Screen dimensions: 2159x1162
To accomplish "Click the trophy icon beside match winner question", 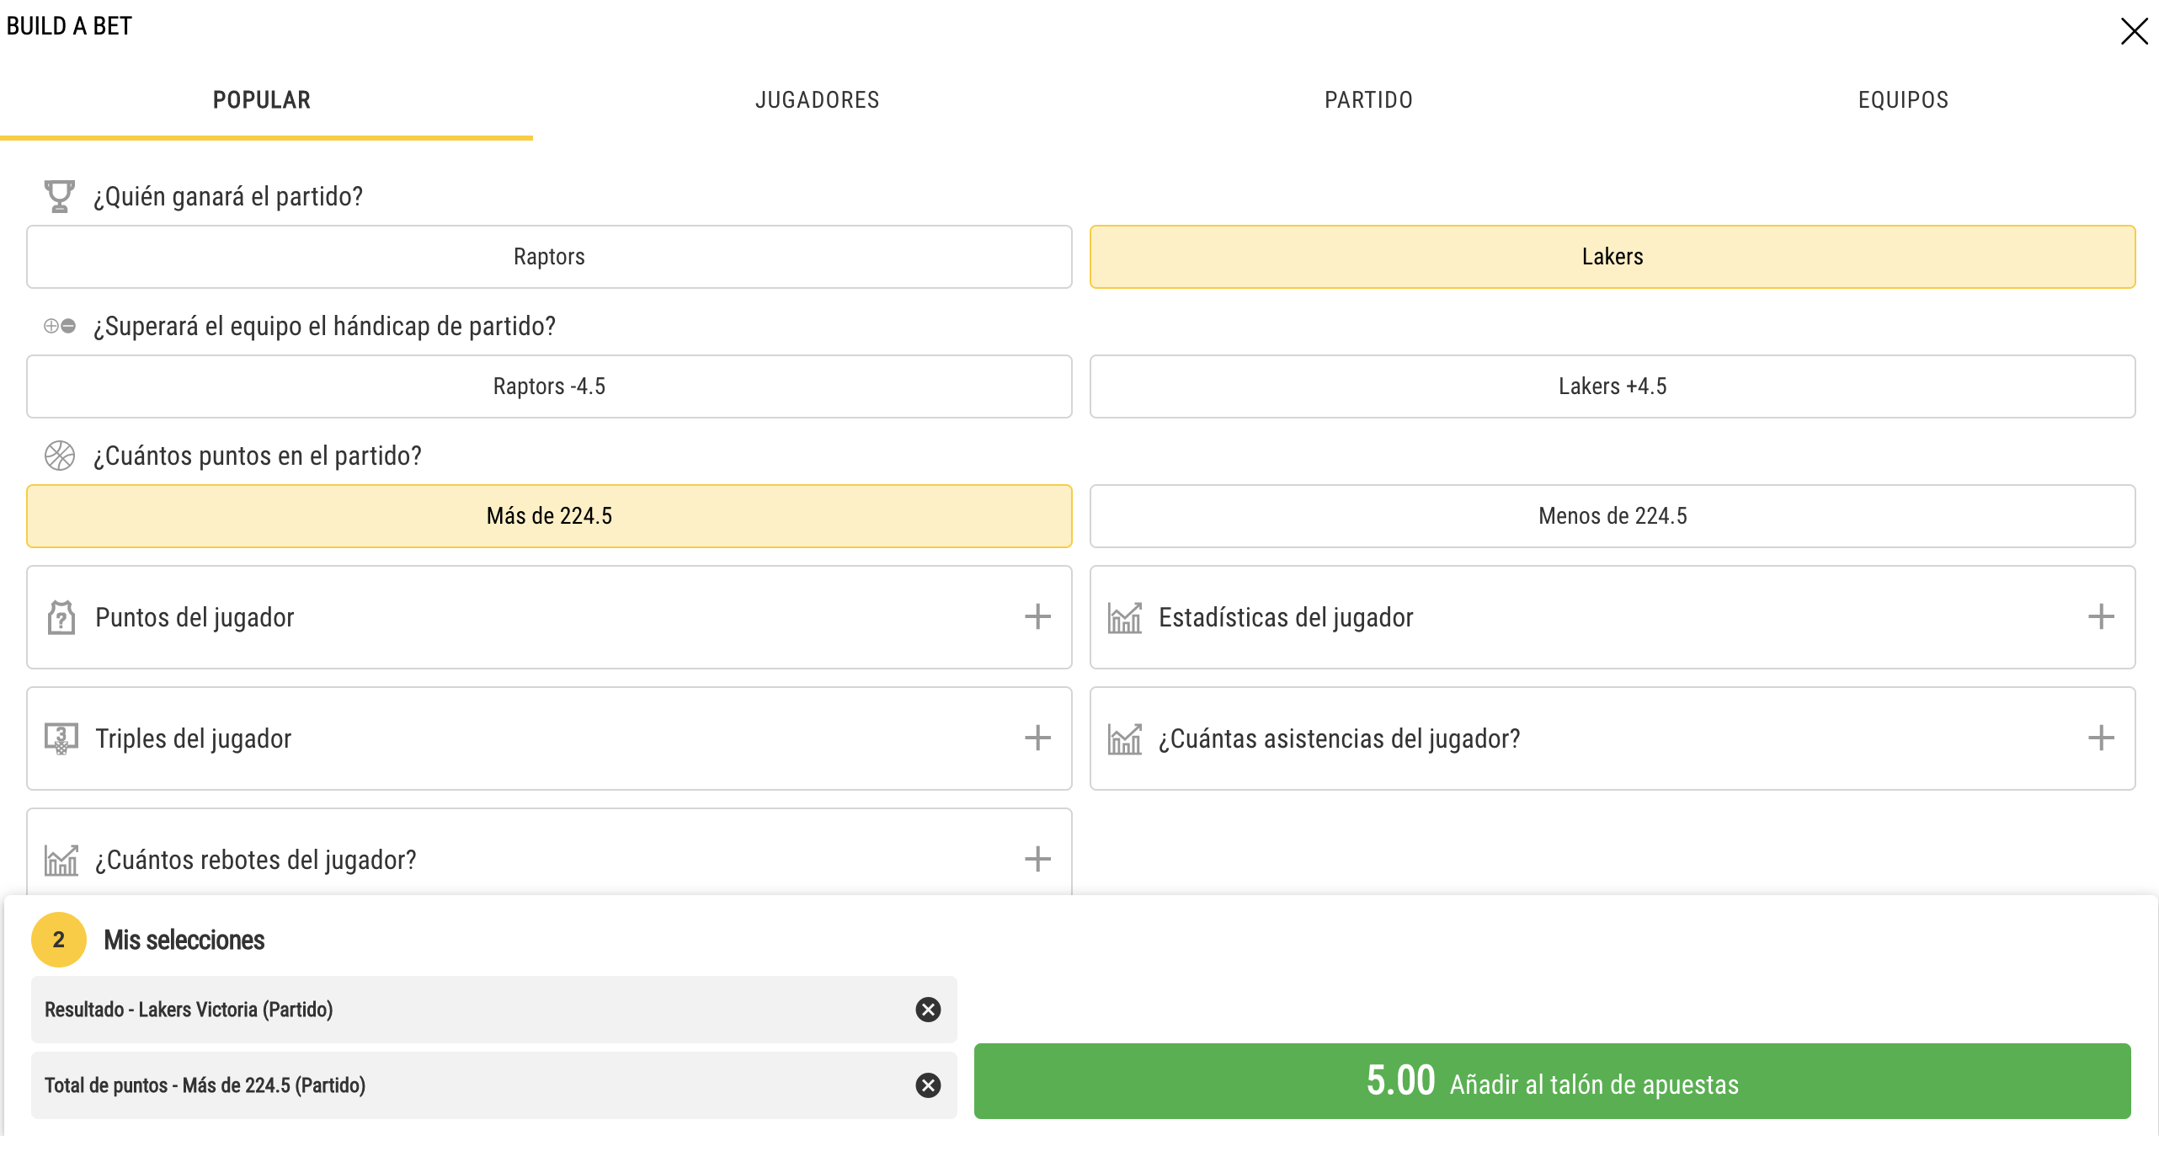I will click(59, 196).
